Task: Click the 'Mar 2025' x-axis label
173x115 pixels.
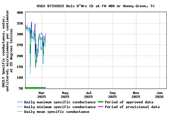Action: (41, 95)
